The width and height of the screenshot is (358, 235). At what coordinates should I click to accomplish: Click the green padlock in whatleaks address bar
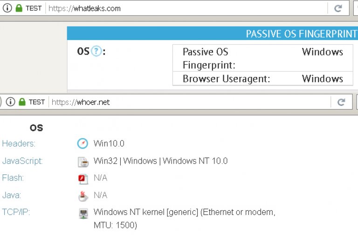coord(19,8)
